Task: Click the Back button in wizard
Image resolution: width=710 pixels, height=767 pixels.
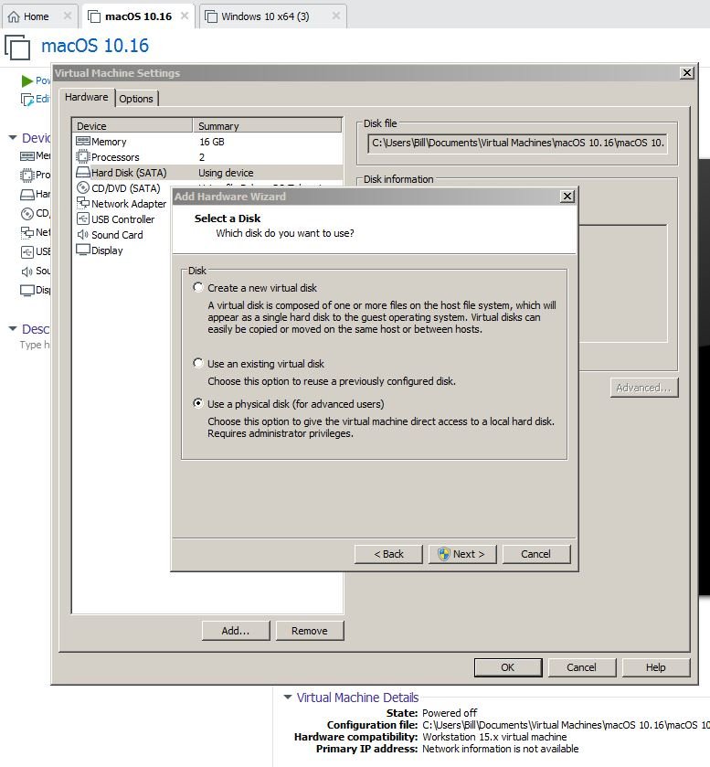Action: coord(388,554)
